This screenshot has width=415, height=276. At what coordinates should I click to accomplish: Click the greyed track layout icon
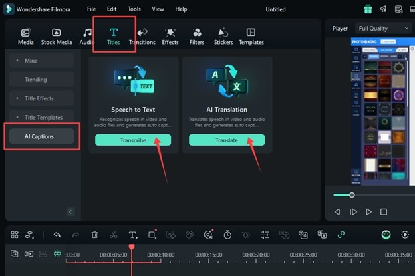pyautogui.click(x=43, y=254)
